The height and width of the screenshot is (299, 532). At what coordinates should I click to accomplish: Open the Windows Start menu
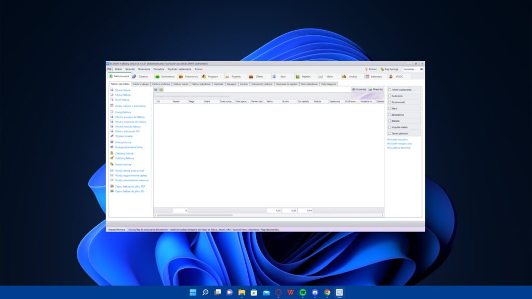coord(193,292)
